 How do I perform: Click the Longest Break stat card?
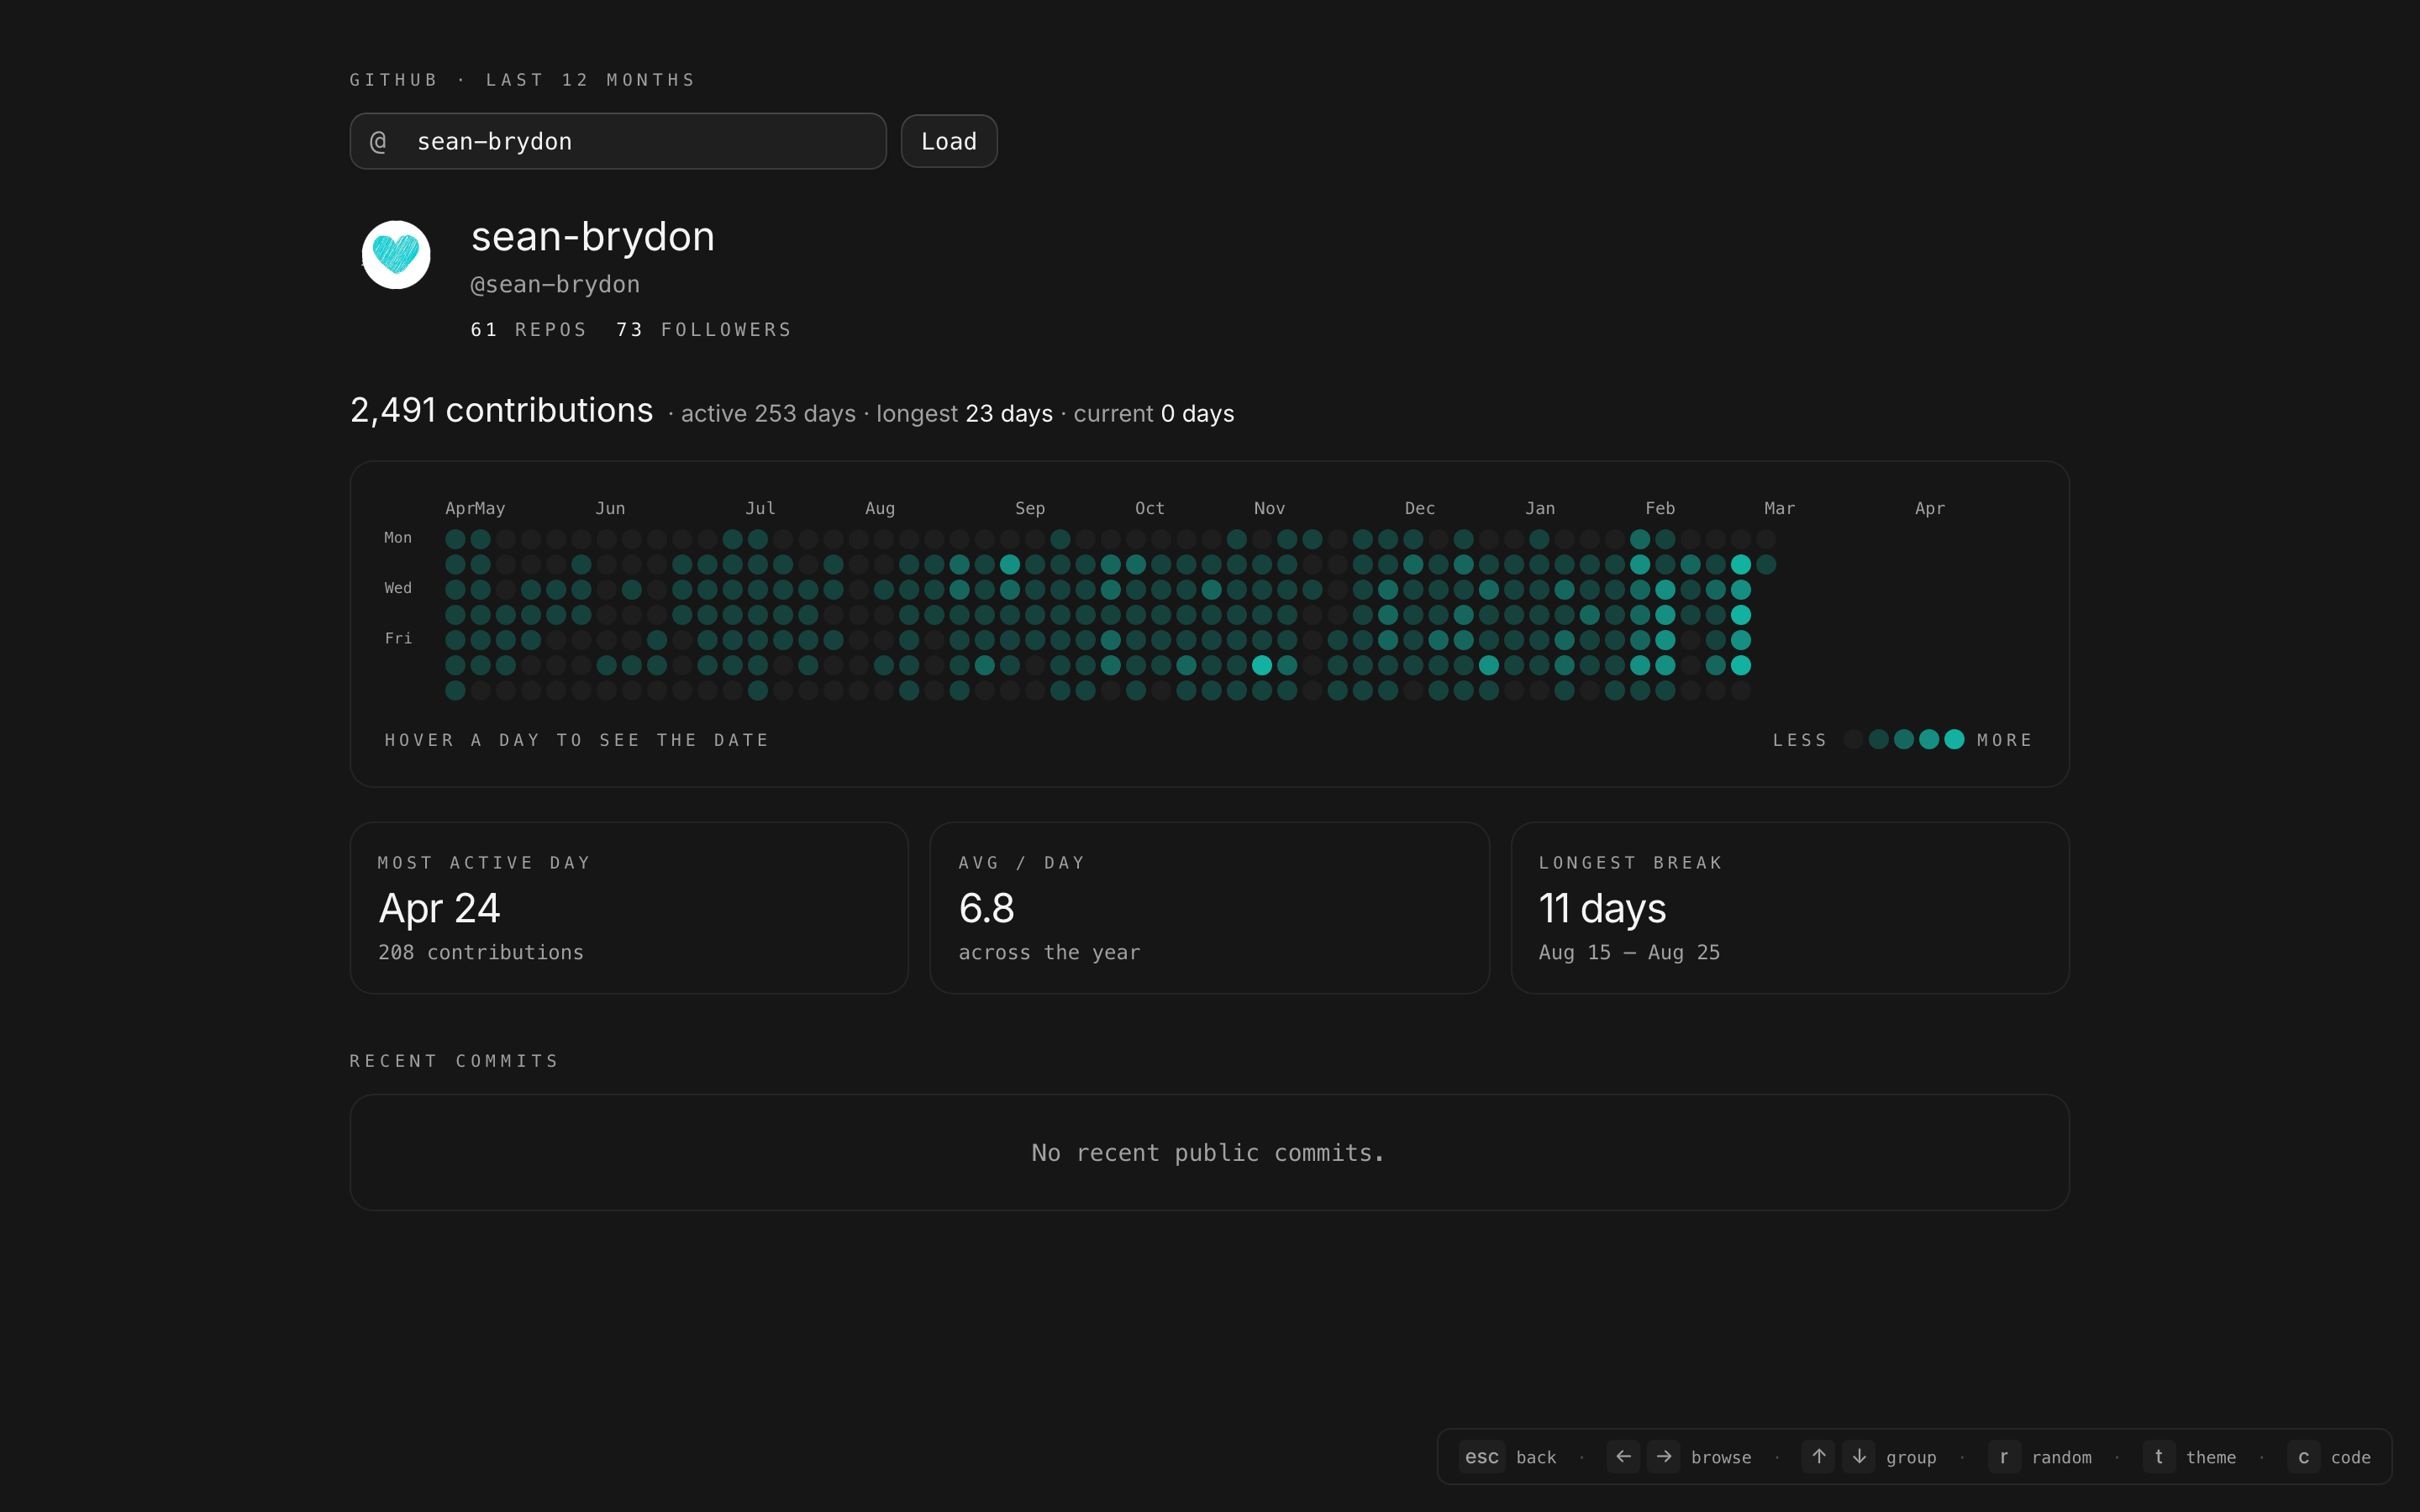pos(1789,907)
